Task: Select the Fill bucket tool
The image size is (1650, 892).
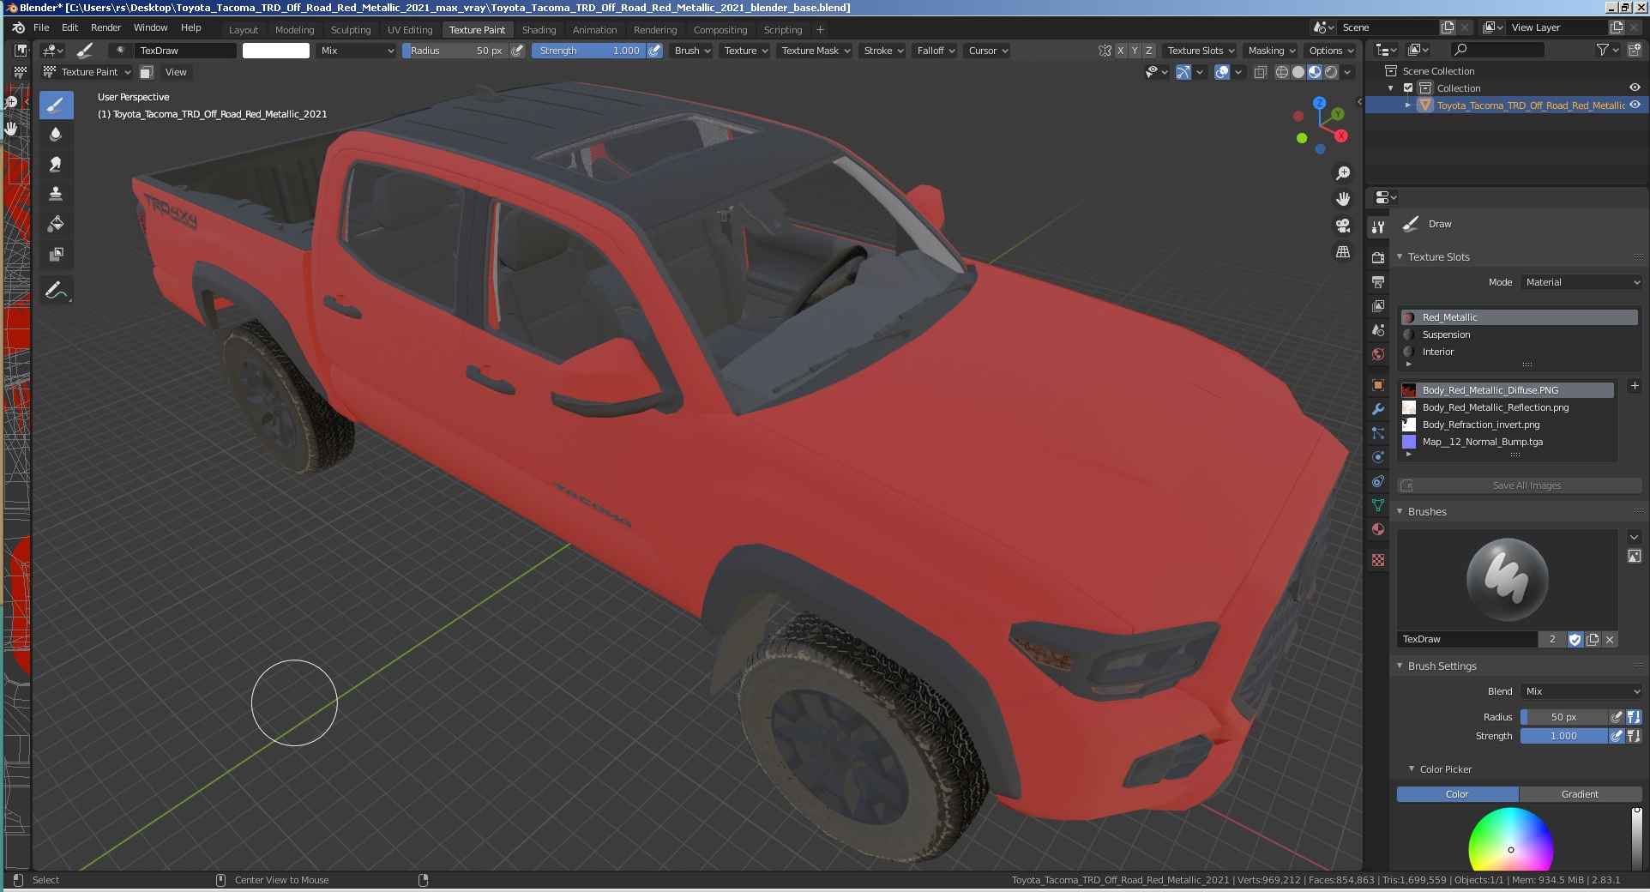Action: coord(56,224)
